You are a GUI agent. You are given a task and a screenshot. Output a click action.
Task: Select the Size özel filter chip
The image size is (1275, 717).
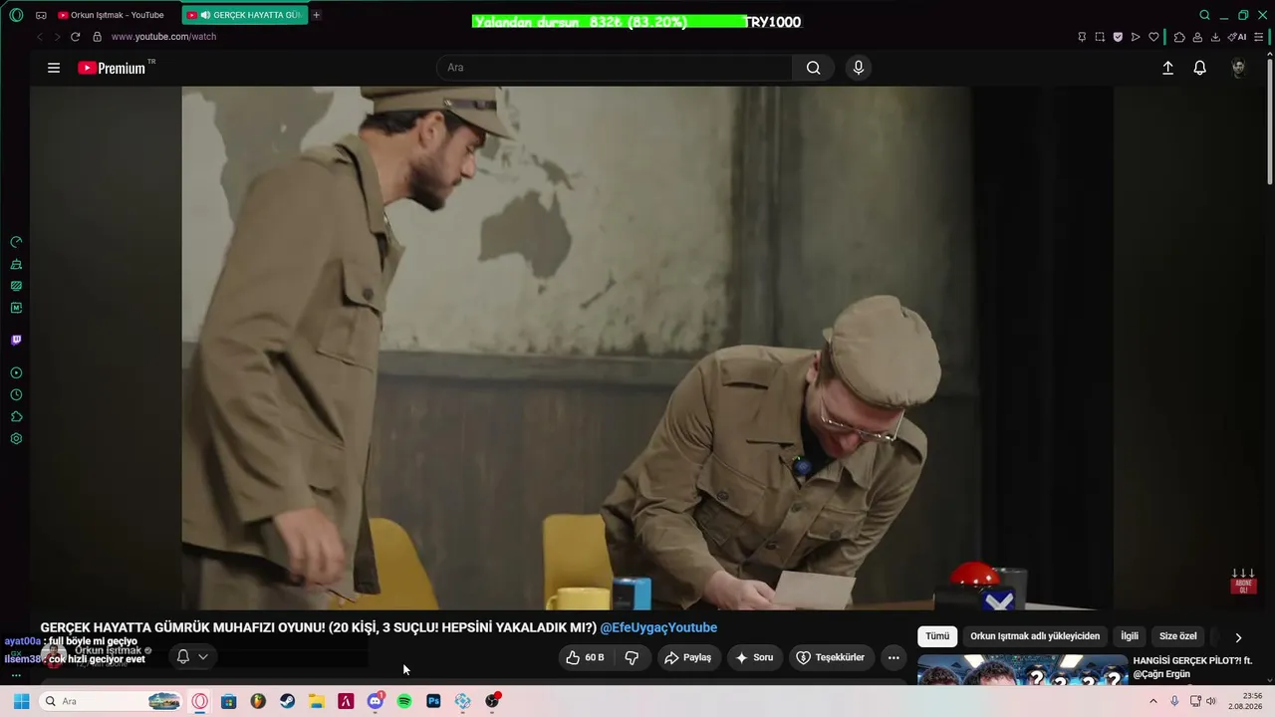pos(1178,636)
